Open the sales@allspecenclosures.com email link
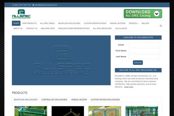Viewport: 174px width, 116px height. (x=46, y=5)
